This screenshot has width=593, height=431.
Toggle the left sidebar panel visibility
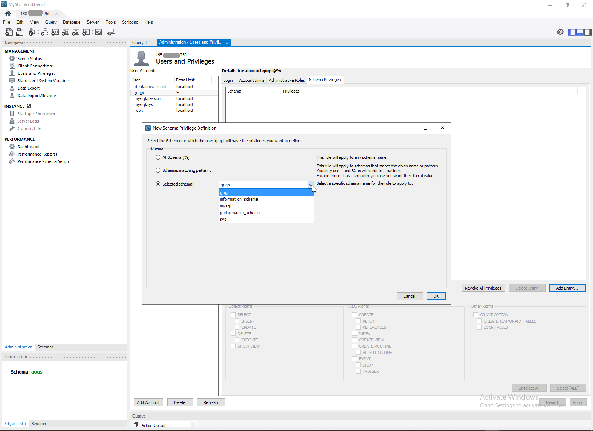(572, 32)
